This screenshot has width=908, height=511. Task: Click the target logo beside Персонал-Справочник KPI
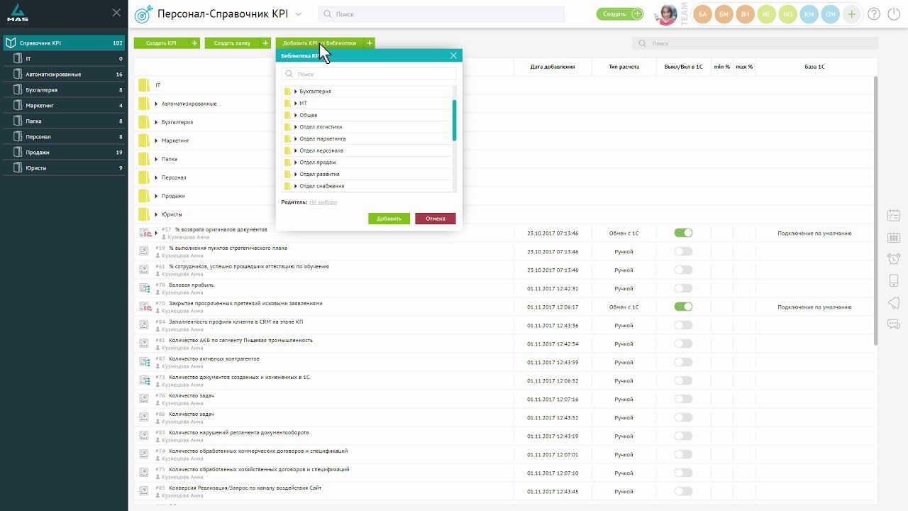tap(142, 14)
